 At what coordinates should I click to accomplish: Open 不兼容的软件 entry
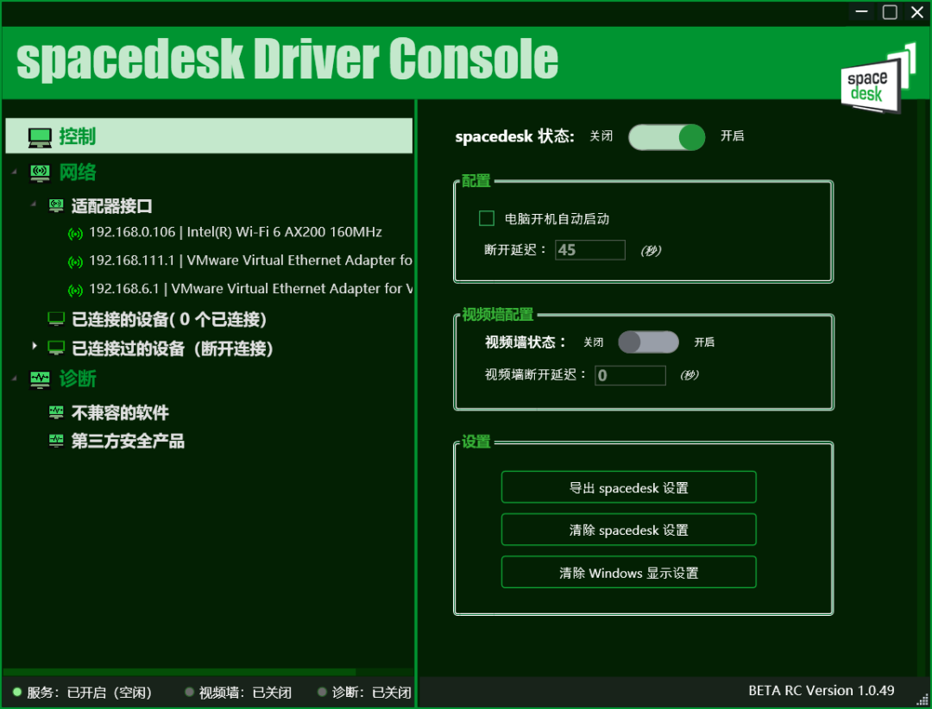[120, 412]
